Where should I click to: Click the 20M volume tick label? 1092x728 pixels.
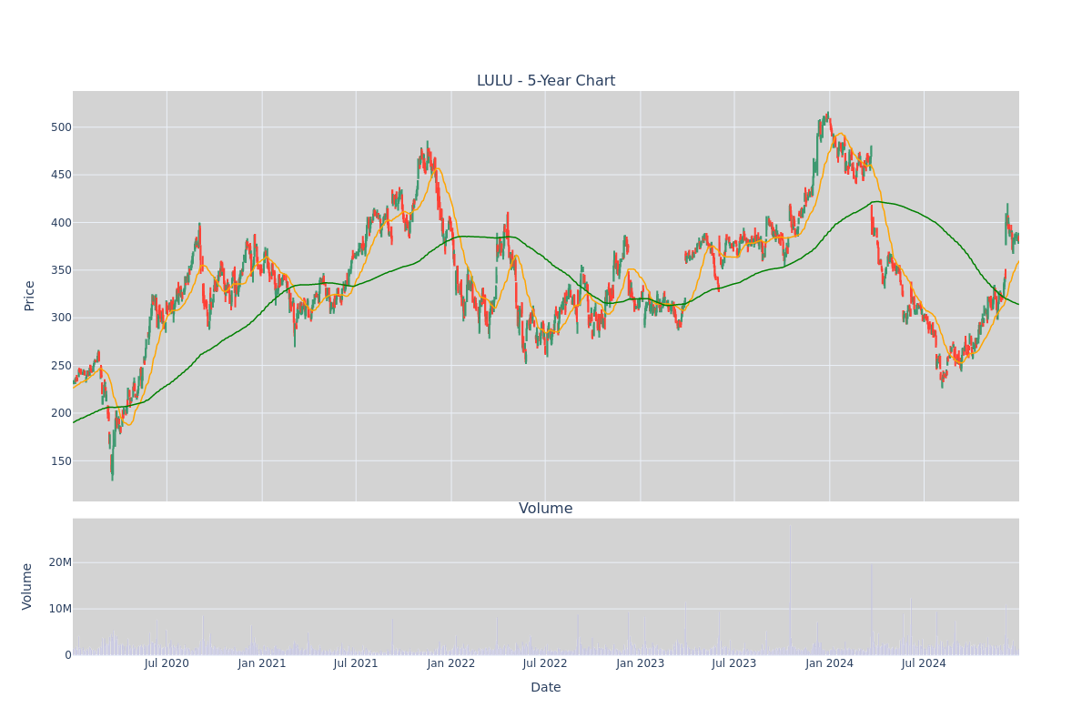tap(60, 562)
